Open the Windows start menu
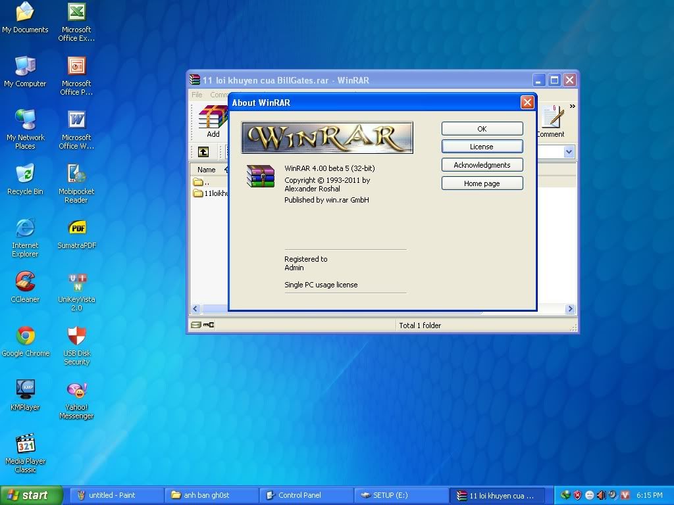The image size is (674, 505). tap(32, 495)
